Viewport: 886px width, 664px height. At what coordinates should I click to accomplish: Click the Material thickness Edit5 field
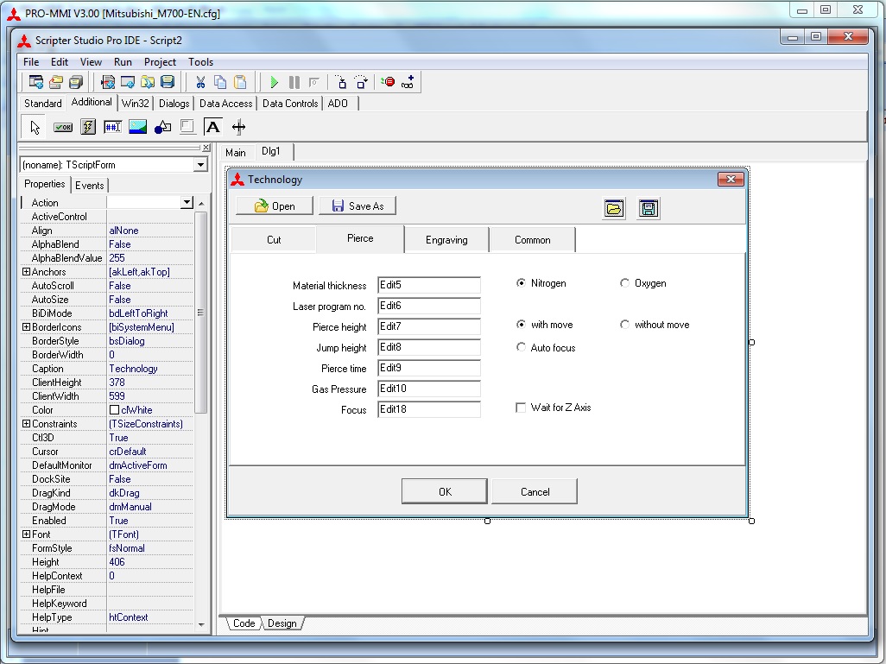click(428, 285)
